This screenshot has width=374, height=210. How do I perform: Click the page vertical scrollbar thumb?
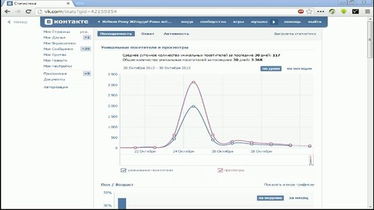point(370,40)
